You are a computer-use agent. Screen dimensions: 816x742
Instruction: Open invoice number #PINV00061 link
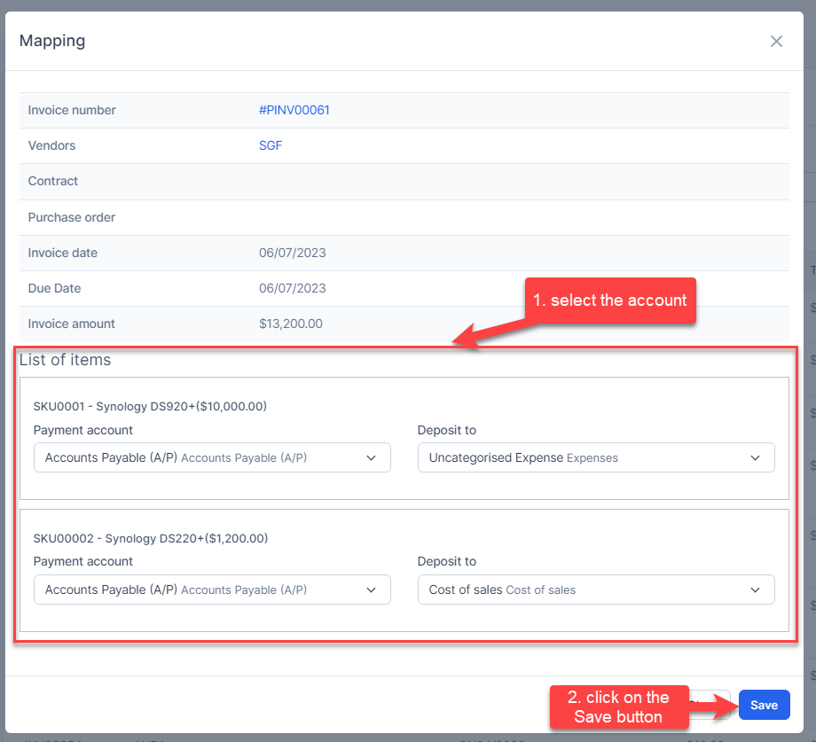click(294, 110)
